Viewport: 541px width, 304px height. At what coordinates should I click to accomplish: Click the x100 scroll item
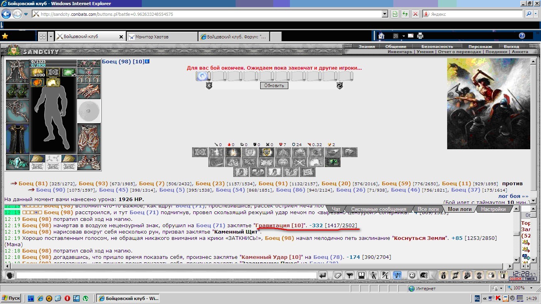coord(38,72)
